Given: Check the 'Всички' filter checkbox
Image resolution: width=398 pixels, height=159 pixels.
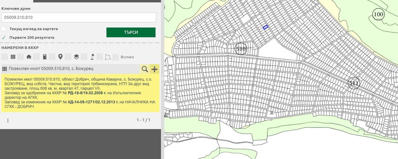Looking at the screenshot, I should (x=116, y=57).
